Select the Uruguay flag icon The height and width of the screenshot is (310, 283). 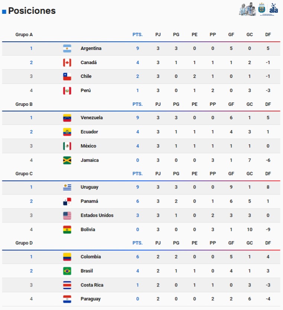[67, 187]
